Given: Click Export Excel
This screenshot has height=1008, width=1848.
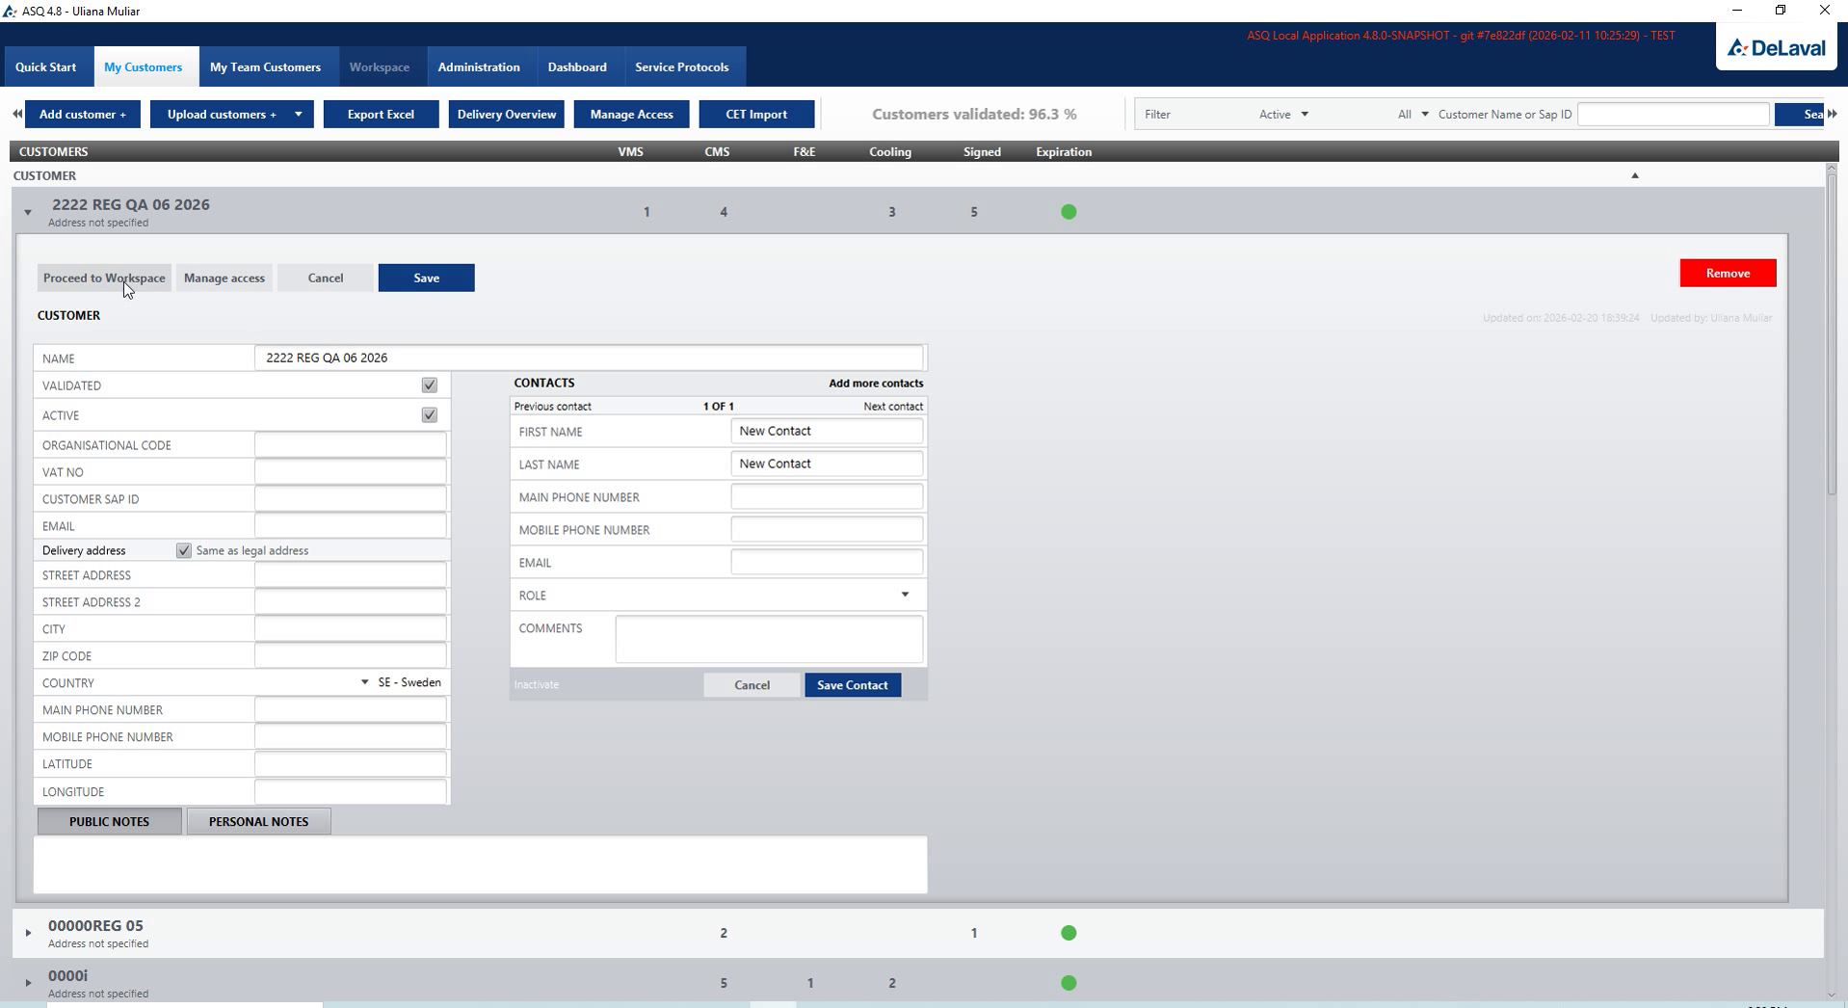Looking at the screenshot, I should coord(381,114).
